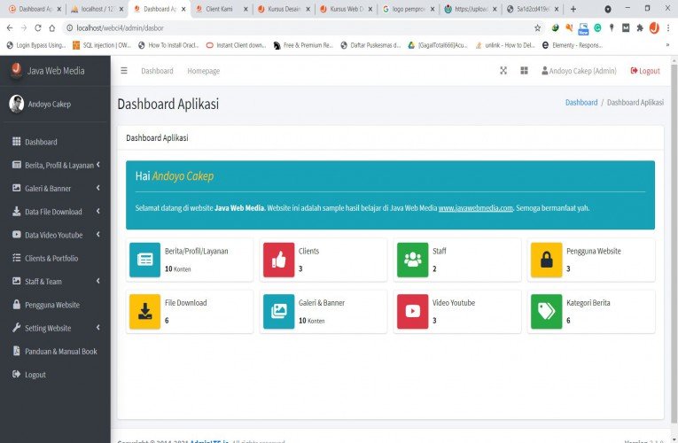Expand Setting Website sidebar menu
The width and height of the screenshot is (678, 443).
(x=55, y=328)
